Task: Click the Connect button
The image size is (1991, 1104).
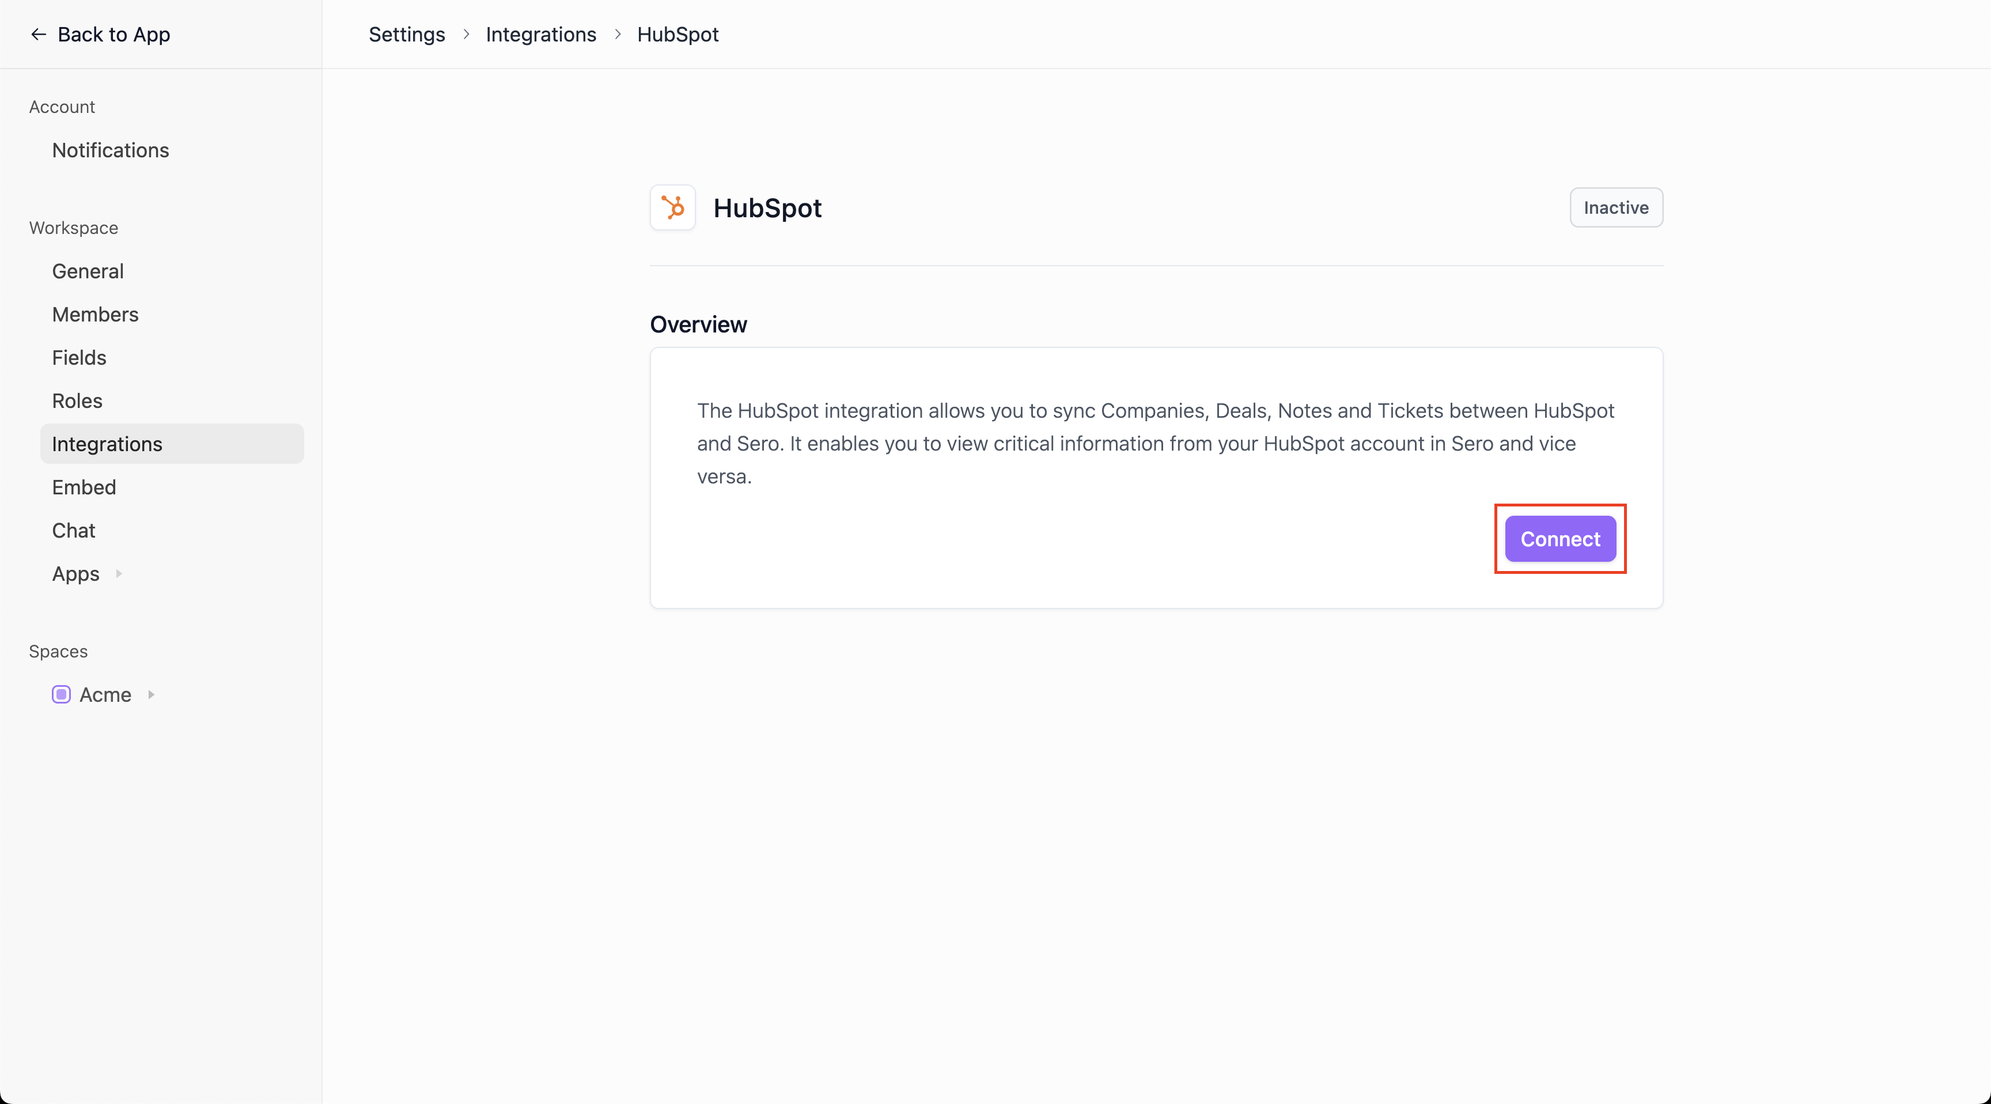Action: pyautogui.click(x=1560, y=539)
